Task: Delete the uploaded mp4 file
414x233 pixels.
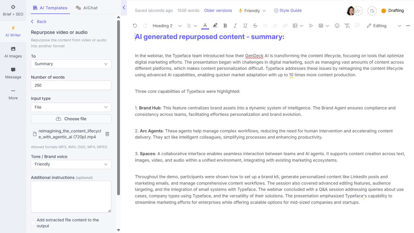Action: [x=107, y=134]
